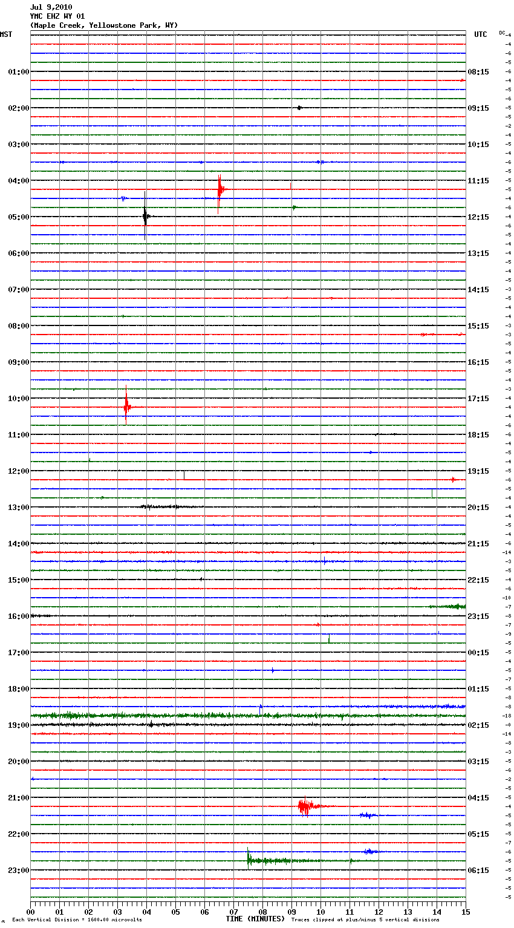Pick the '12:15' UTC time label

(x=478, y=217)
